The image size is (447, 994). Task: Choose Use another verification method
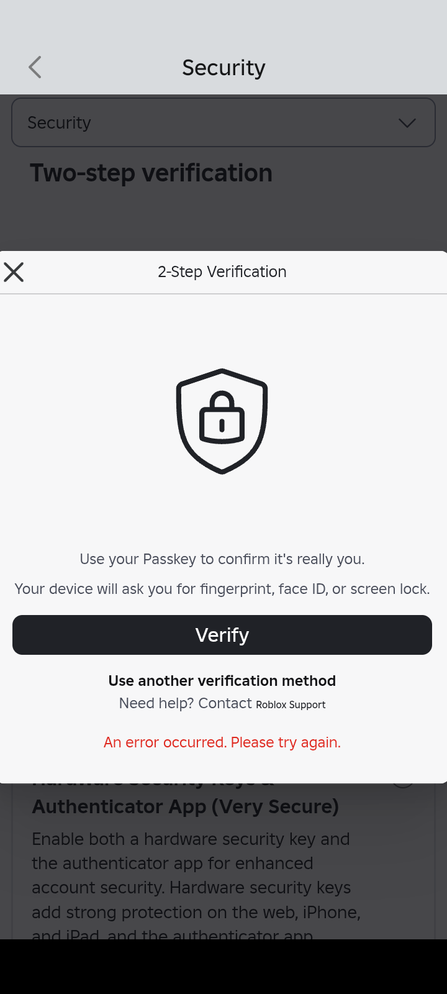coord(222,681)
